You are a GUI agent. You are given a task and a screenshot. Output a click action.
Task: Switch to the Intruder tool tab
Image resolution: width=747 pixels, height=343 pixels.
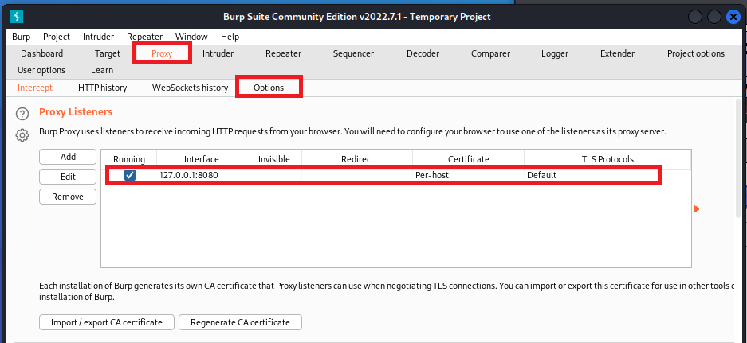click(218, 53)
